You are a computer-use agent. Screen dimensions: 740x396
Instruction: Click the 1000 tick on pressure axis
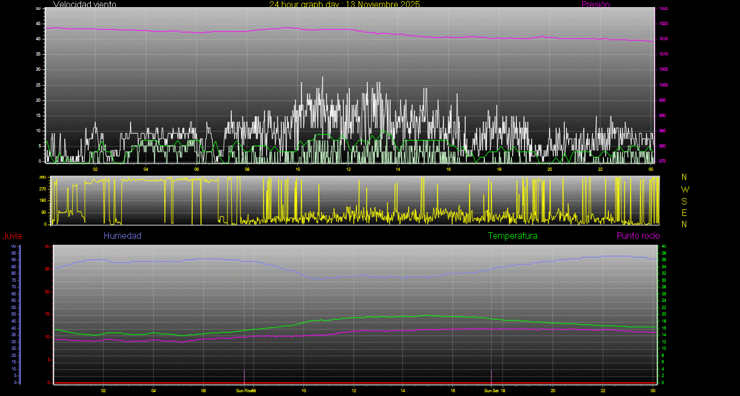coord(663,85)
